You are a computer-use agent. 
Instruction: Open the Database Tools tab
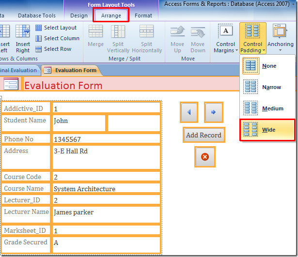pos(37,15)
